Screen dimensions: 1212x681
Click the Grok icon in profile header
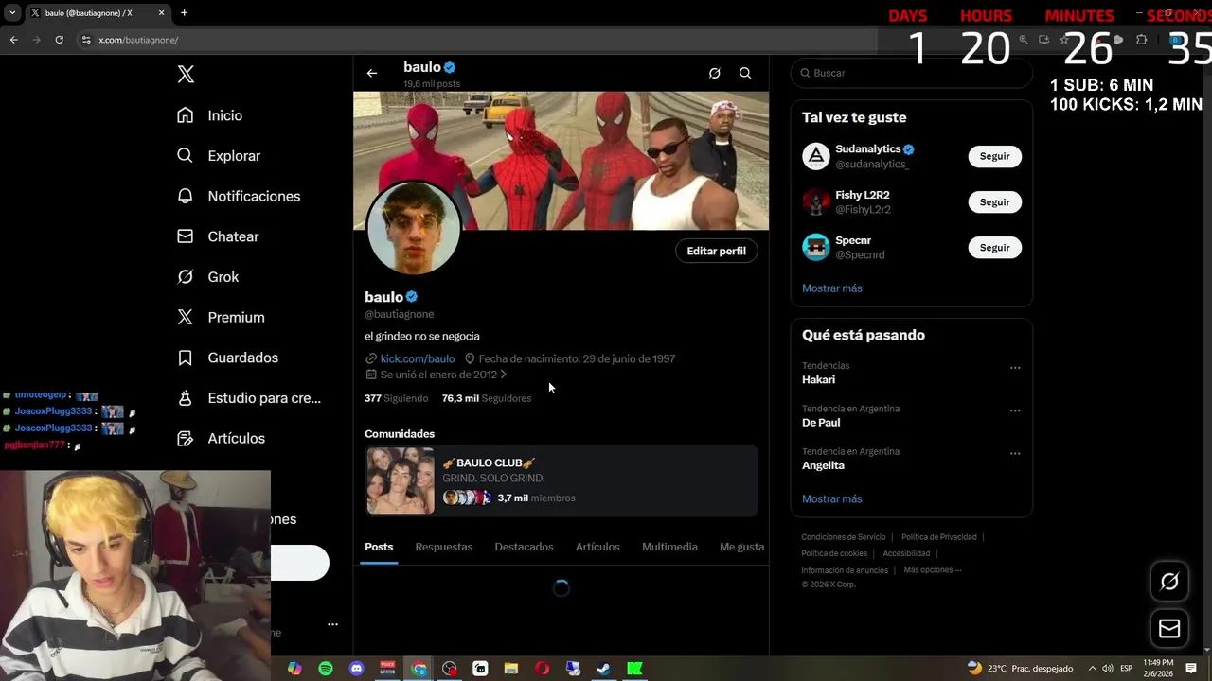coord(715,73)
